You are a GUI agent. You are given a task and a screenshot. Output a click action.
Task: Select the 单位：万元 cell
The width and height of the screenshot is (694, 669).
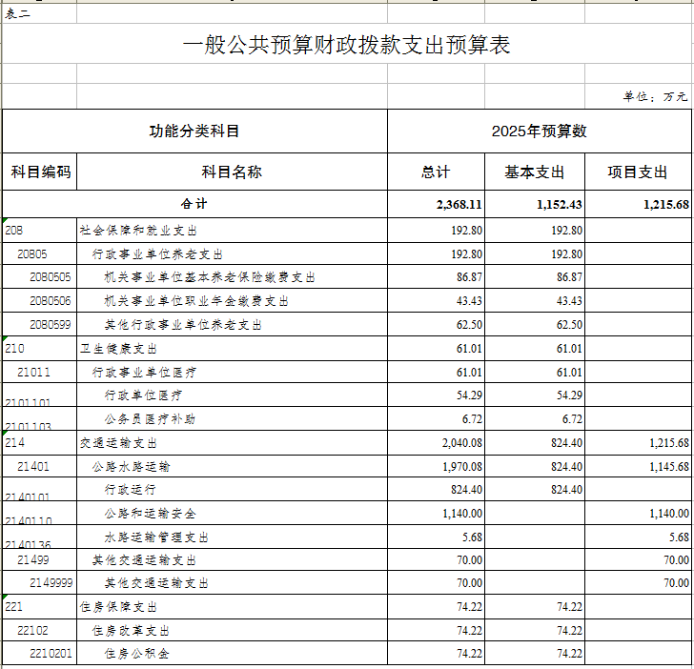[x=639, y=96]
